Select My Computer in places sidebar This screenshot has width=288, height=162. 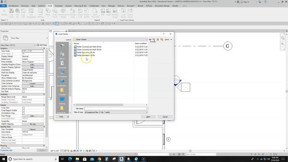62,73
